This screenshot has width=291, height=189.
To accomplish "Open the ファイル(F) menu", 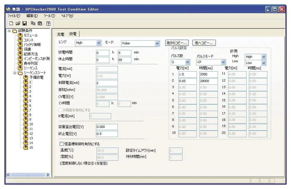I will pyautogui.click(x=14, y=16).
